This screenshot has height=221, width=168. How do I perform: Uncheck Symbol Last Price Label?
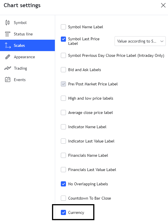(63, 39)
